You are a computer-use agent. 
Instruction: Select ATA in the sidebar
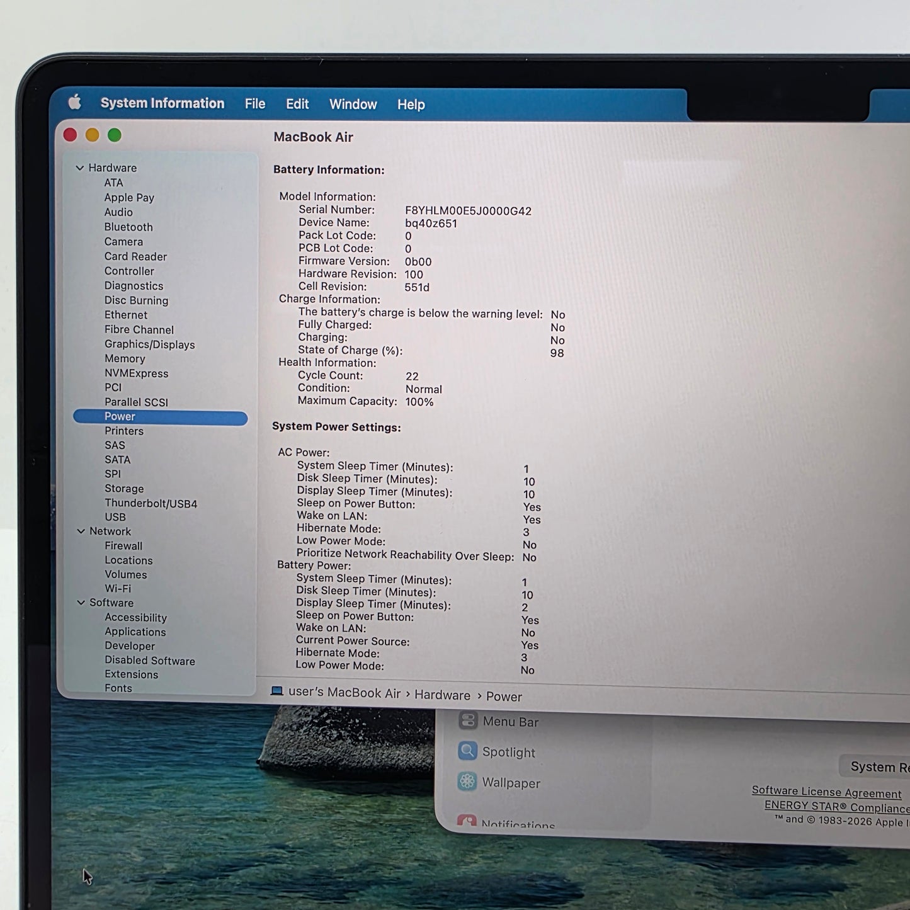click(113, 183)
